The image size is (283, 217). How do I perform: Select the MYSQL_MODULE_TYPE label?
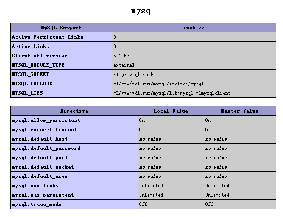pos(38,65)
